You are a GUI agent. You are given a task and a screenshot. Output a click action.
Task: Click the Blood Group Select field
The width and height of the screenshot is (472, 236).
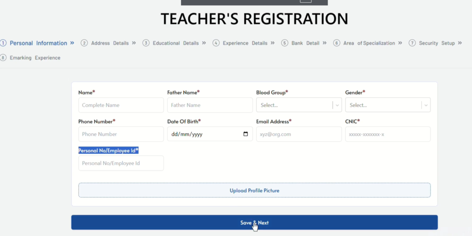pyautogui.click(x=293, y=105)
